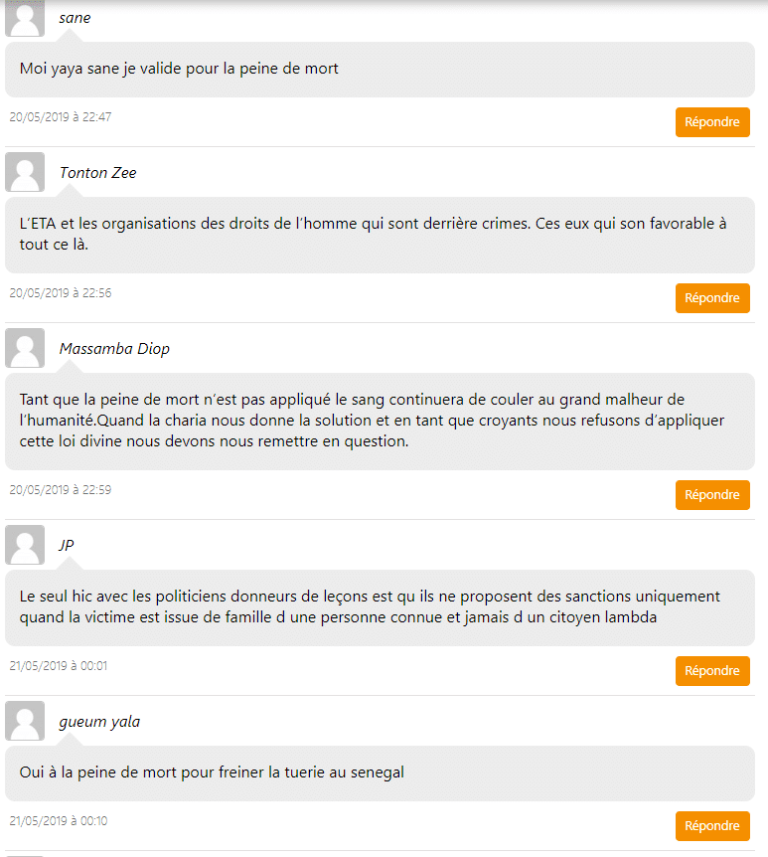Reply to sane's comment
This screenshot has width=768, height=857.
coord(712,122)
